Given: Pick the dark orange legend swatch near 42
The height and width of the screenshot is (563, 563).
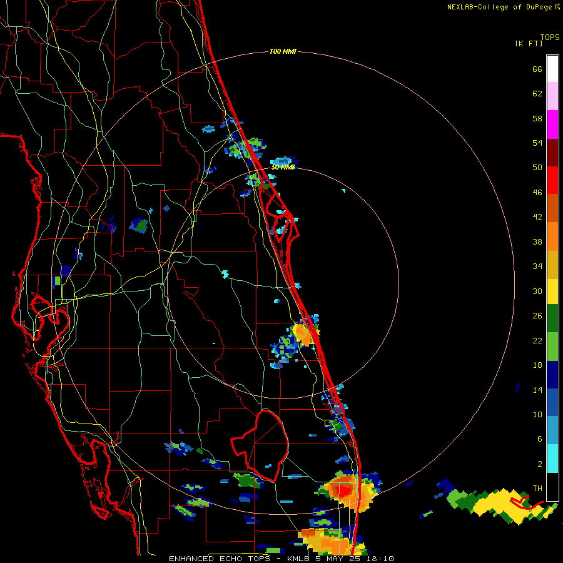Looking at the screenshot, I should [x=552, y=208].
